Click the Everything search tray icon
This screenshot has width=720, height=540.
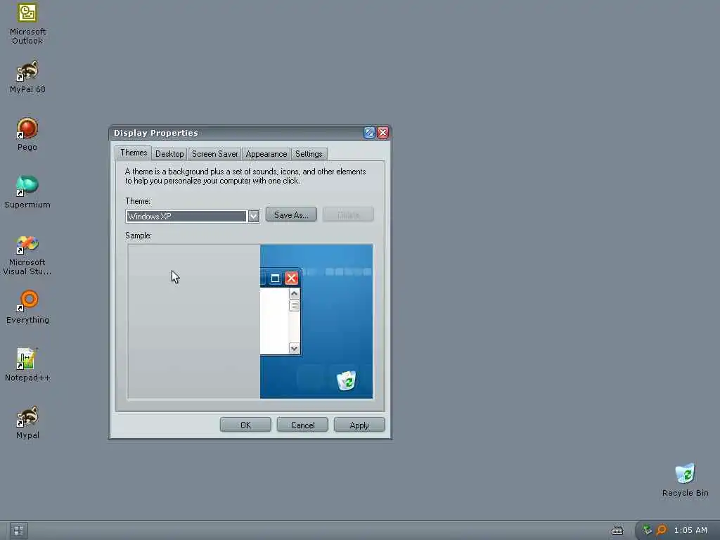click(661, 530)
